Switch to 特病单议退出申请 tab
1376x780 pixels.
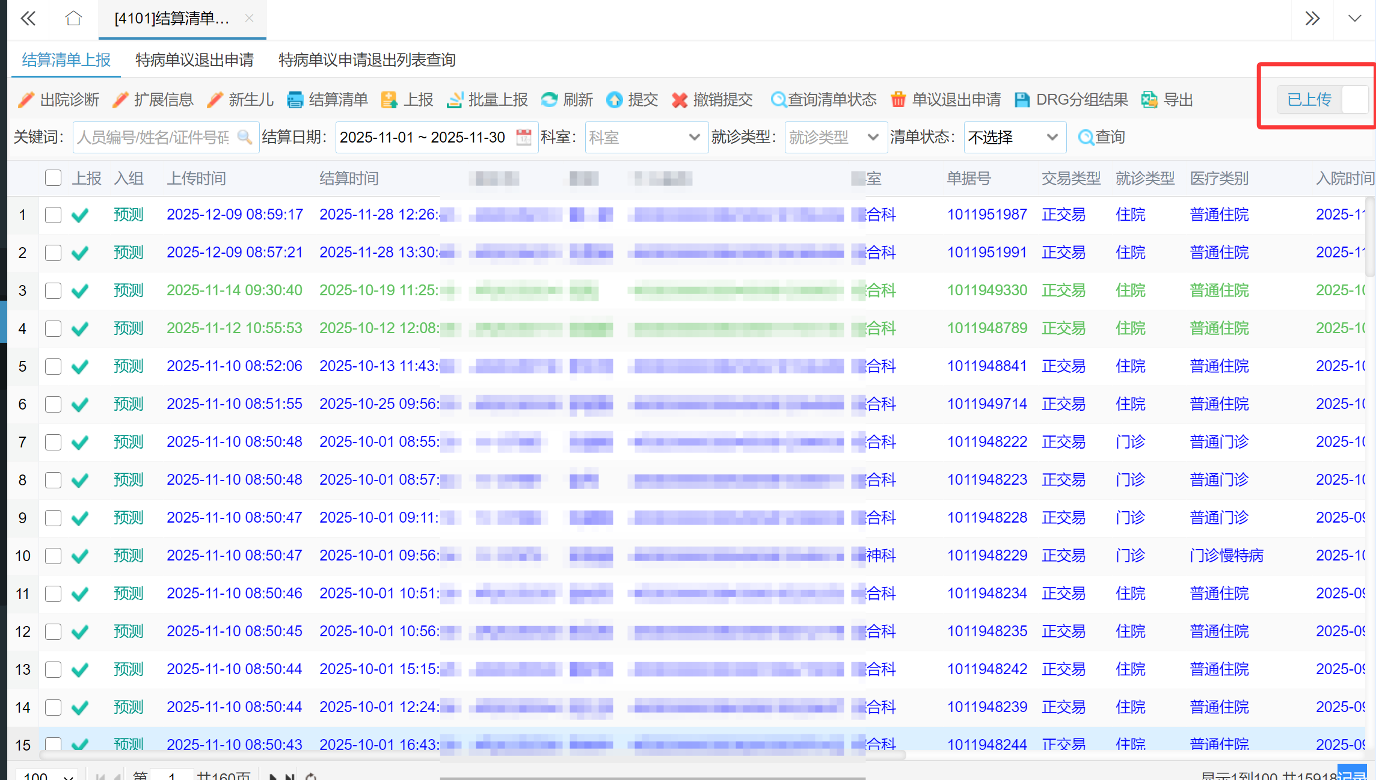pos(194,60)
